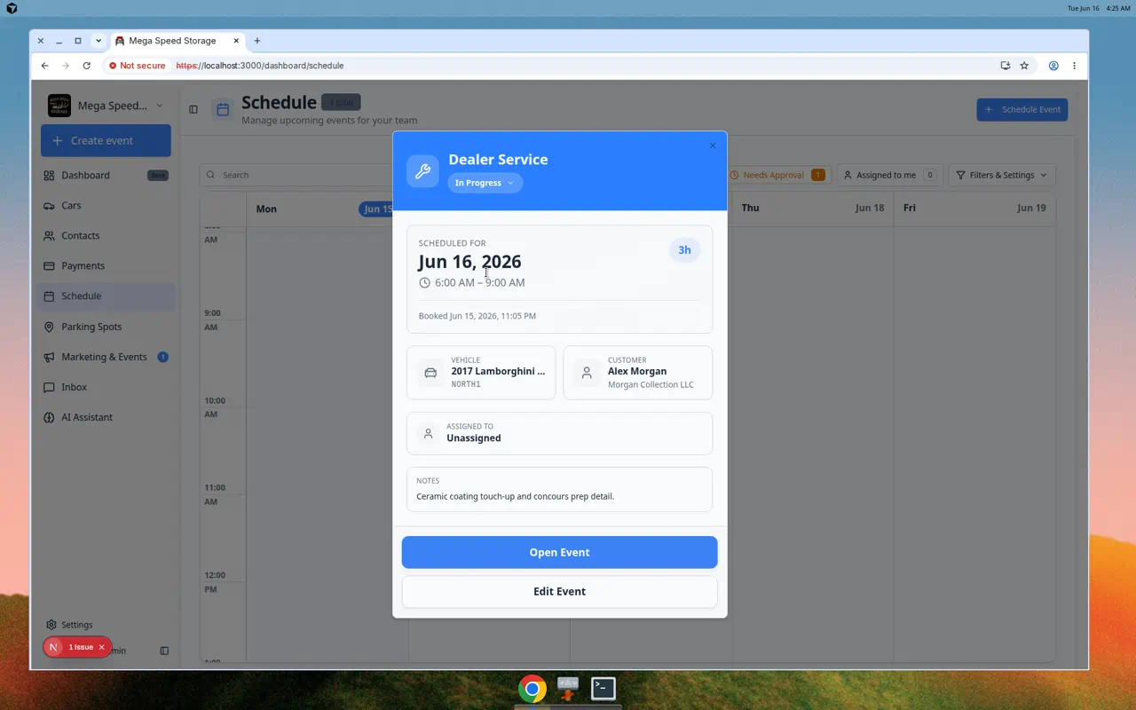Reload the page
The image size is (1136, 710).
(x=86, y=66)
